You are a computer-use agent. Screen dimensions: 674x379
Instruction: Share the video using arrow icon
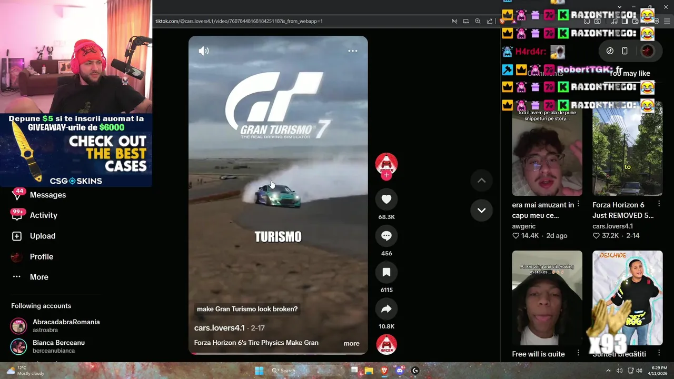coord(386,309)
